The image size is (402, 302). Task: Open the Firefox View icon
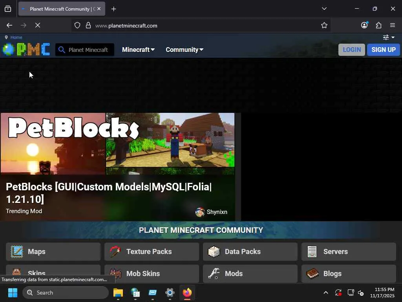click(x=8, y=9)
